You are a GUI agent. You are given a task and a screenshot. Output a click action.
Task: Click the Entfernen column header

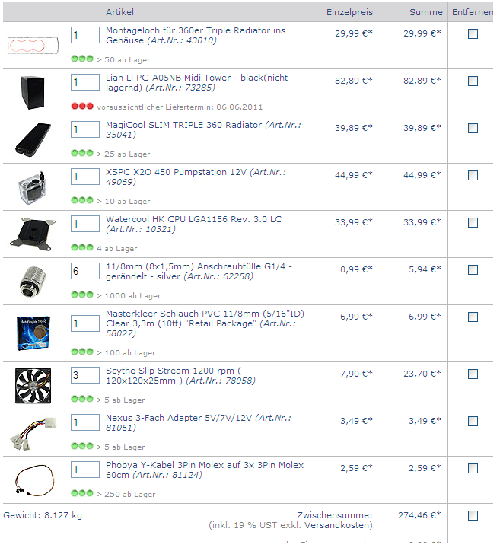pyautogui.click(x=473, y=12)
